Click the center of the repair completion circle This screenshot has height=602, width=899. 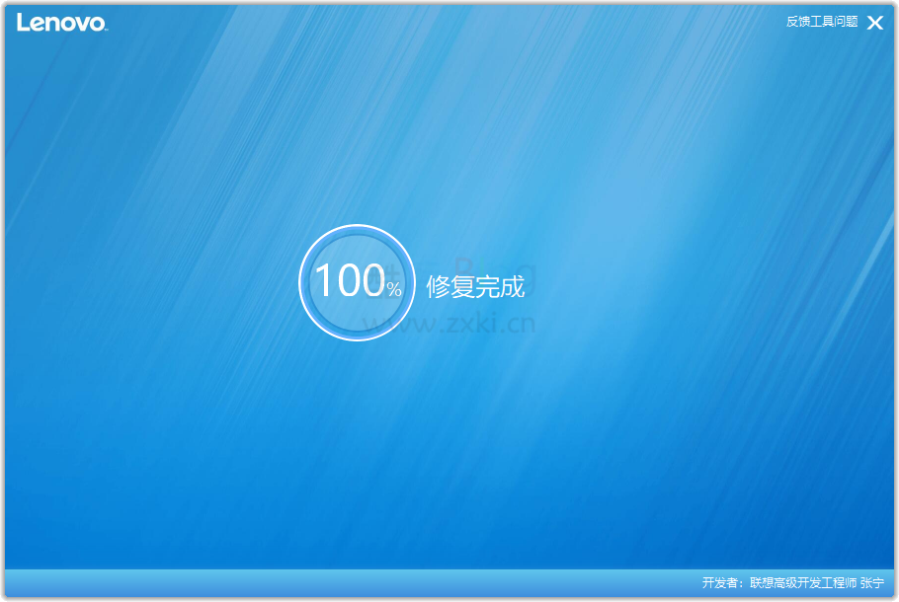pos(356,282)
